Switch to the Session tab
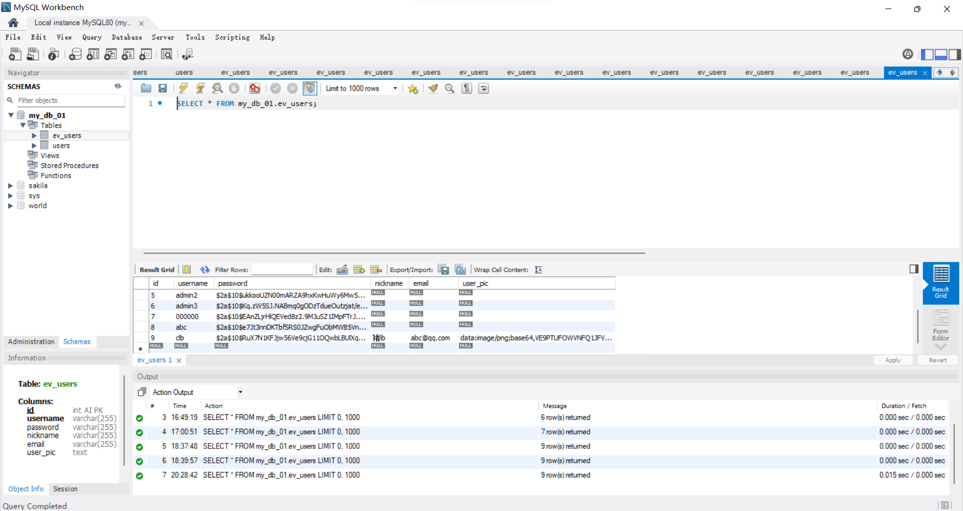 point(65,489)
